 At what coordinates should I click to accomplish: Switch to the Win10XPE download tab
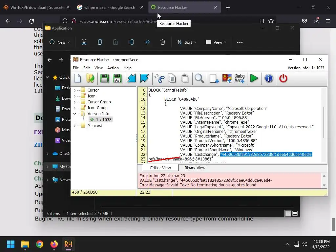(37, 7)
